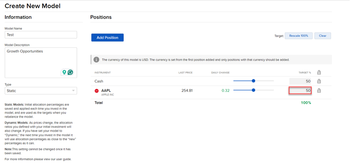Remove AAPL position with red minus icon
The height and width of the screenshot is (164, 350).
pos(97,91)
